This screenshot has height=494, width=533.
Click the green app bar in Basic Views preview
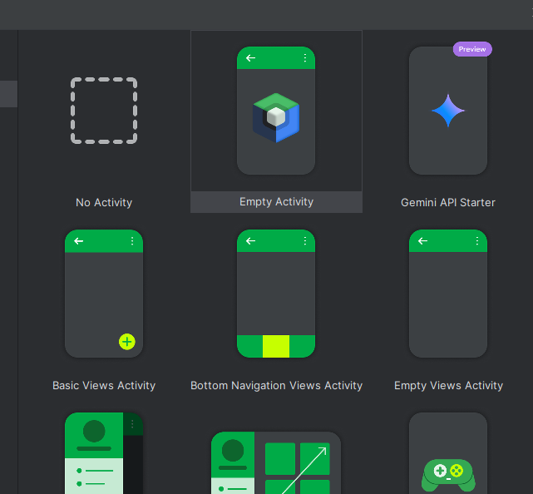[104, 241]
